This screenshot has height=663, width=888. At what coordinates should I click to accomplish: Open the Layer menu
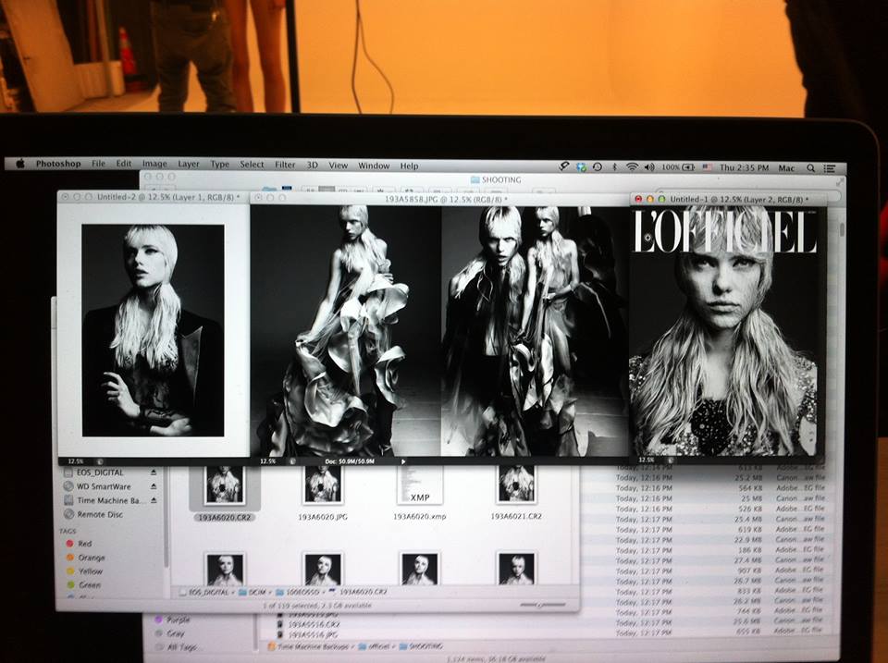point(189,165)
